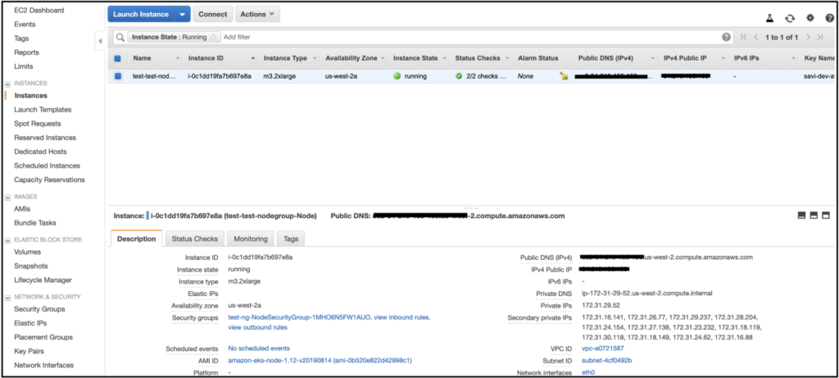Collapse the left navigation sidebar
This screenshot has width=839, height=378.
click(100, 41)
